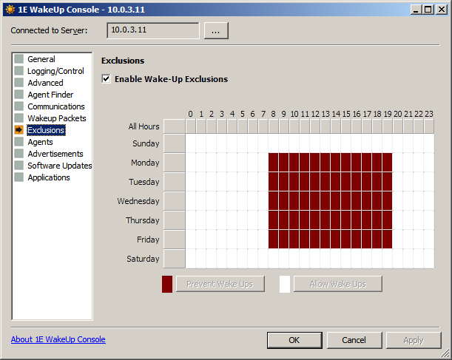Click the Agent Finder page icon
Screen dimensions: 452x360
pyautogui.click(x=18, y=95)
